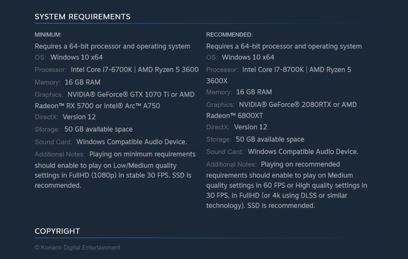Click the recommended DirectX Version 12 text
Viewport: 408px width, 259px height.
coord(251,127)
